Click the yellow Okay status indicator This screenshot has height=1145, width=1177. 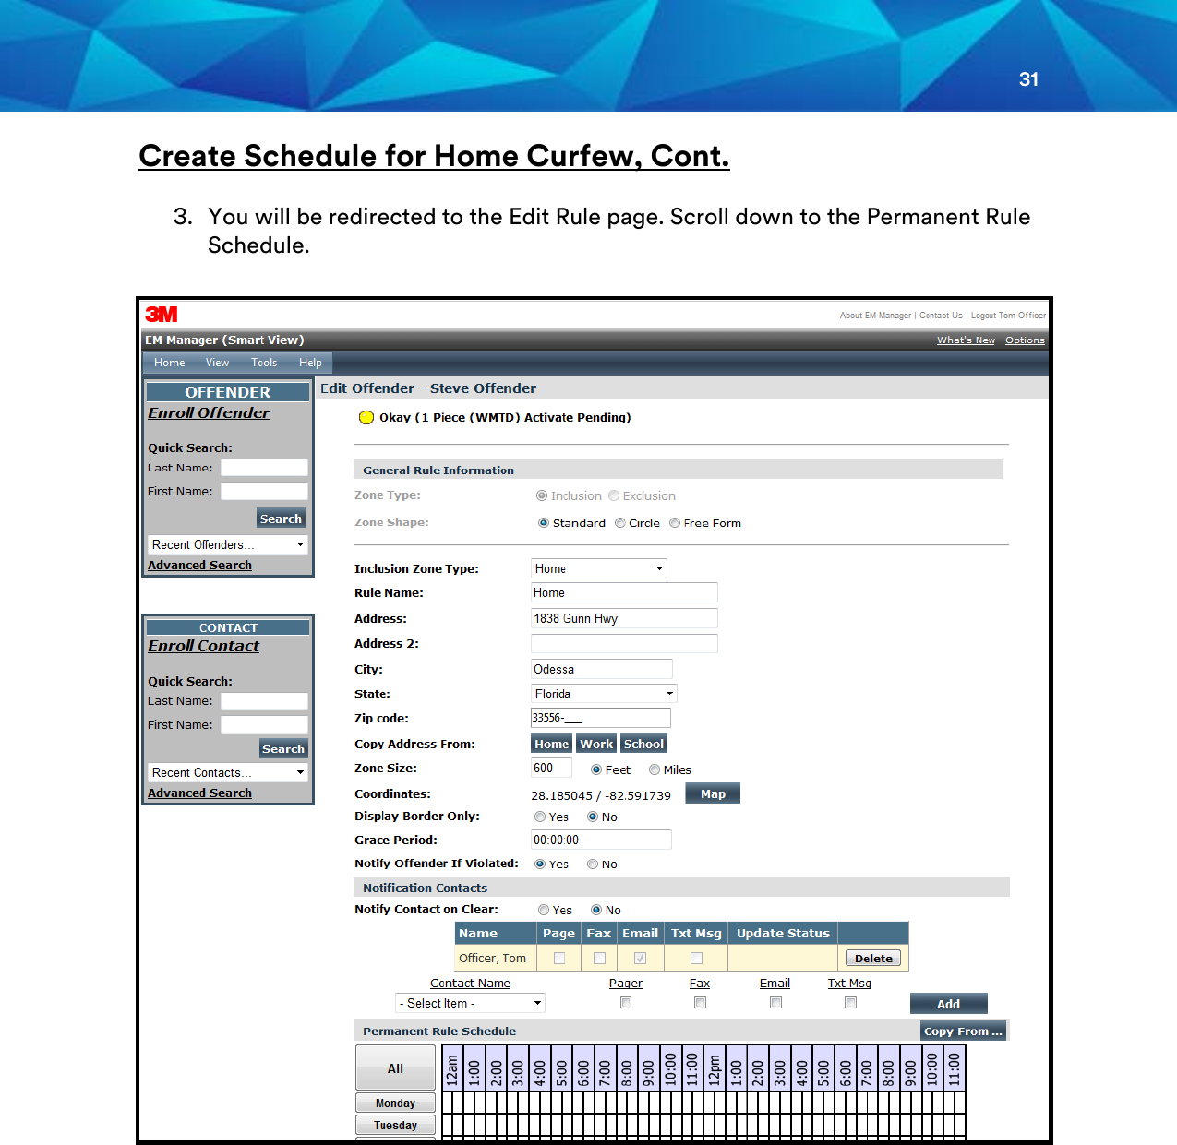point(366,418)
